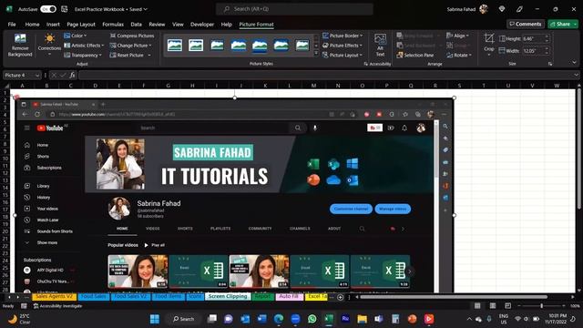
Task: Click the Save icon in title bar
Action: pyautogui.click(x=65, y=9)
